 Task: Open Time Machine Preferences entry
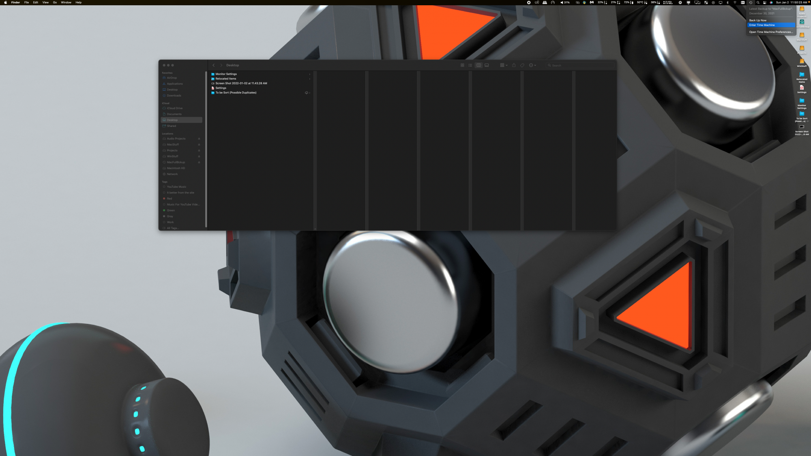tap(770, 32)
